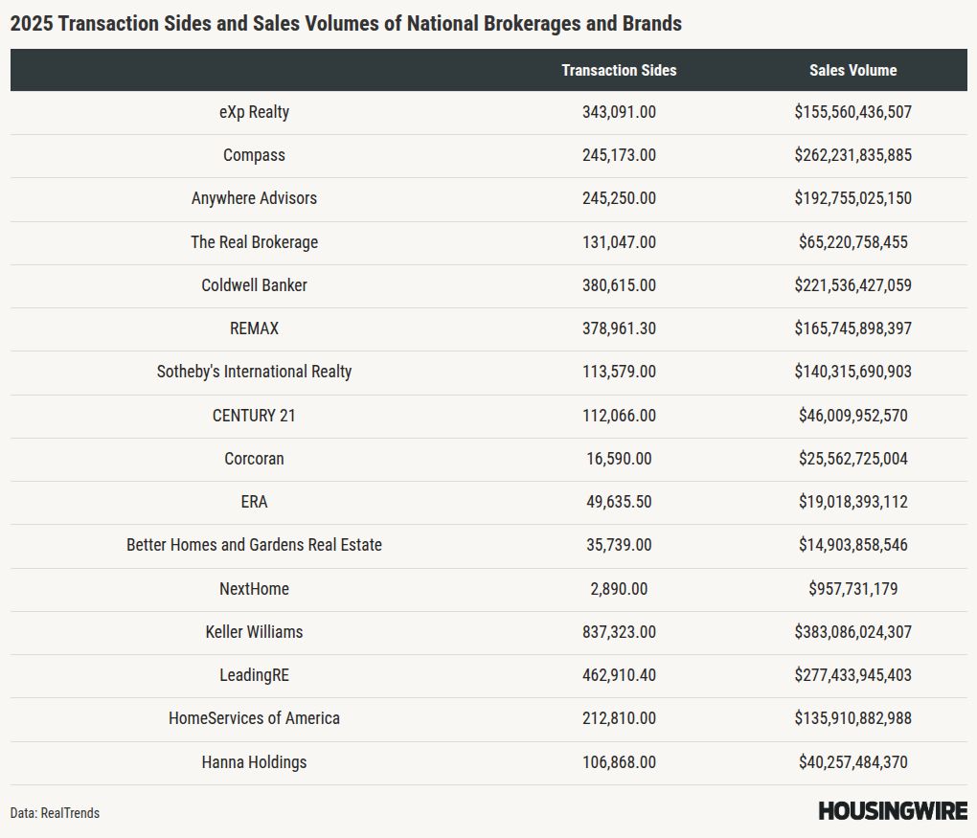Select the $221,536,427,059 sales volume
The height and width of the screenshot is (838, 977).
[x=852, y=284]
